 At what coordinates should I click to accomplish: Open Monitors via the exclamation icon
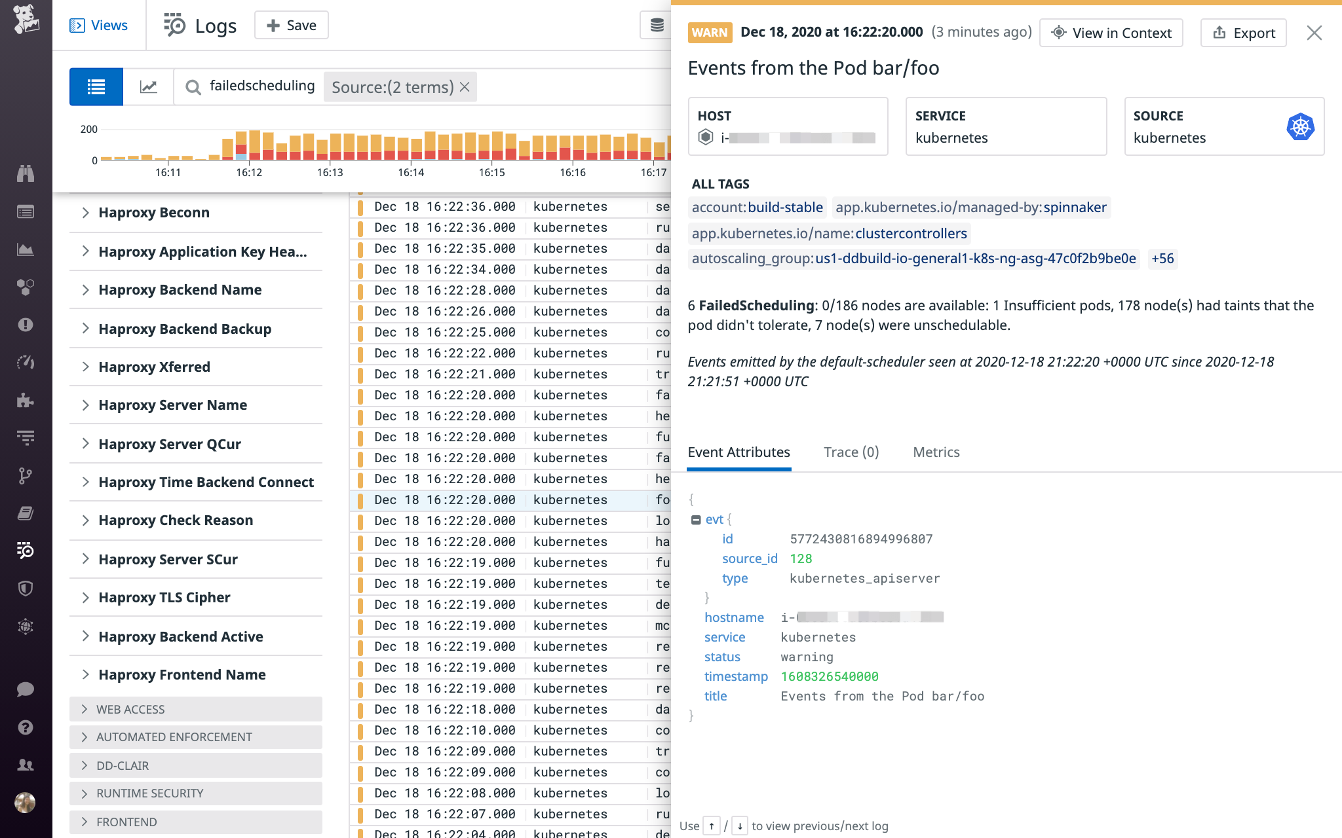click(26, 324)
